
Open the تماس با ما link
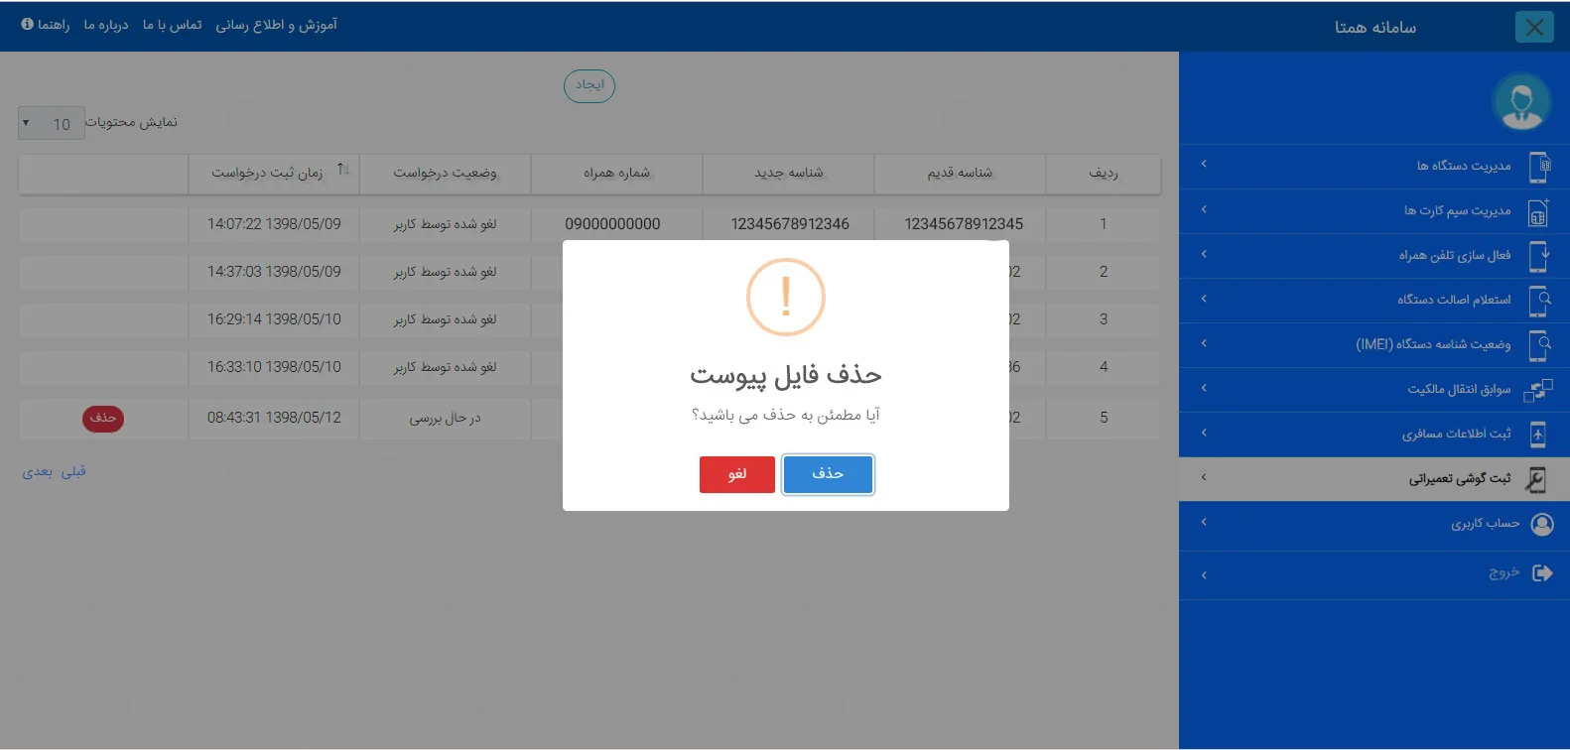coord(173,25)
